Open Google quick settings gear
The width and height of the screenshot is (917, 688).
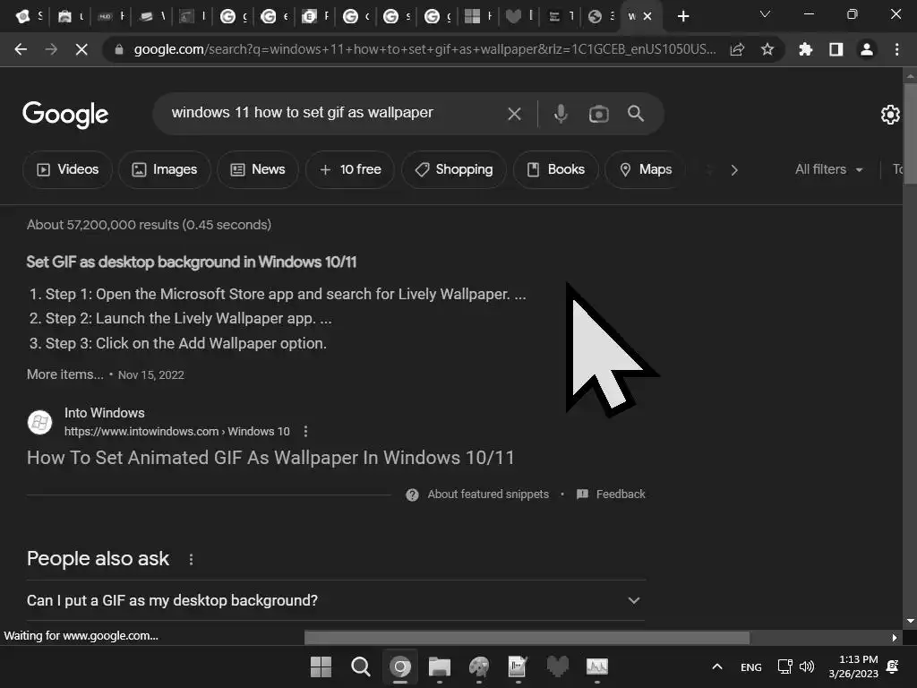(890, 115)
